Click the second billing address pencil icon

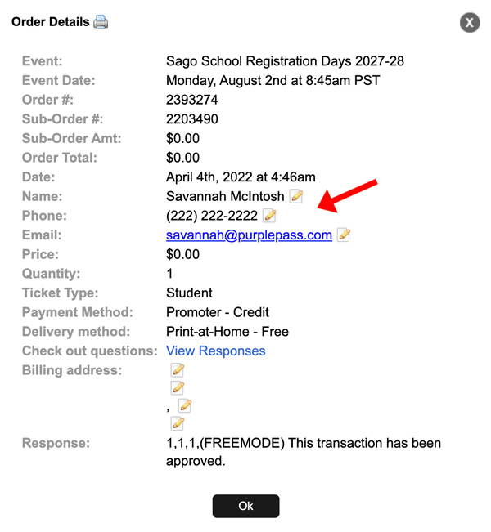pos(178,387)
